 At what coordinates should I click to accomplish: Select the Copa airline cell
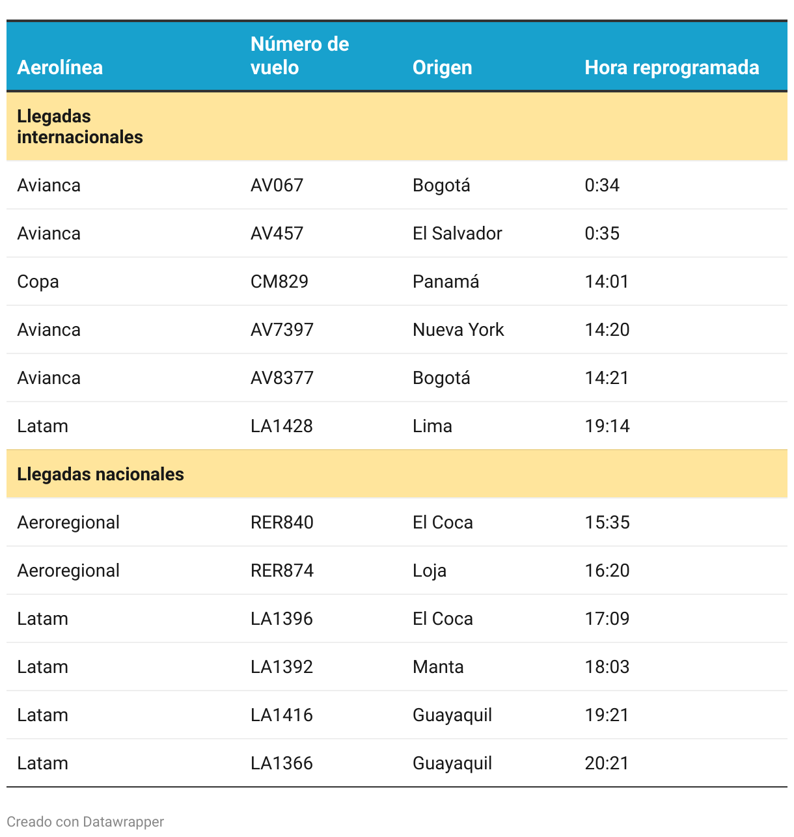click(38, 282)
